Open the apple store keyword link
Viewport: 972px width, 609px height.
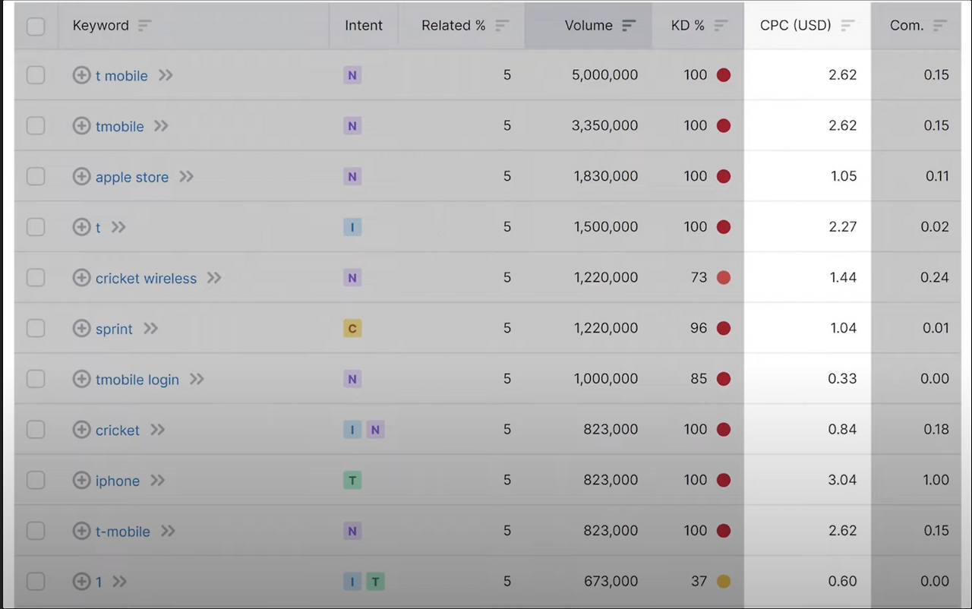pyautogui.click(x=131, y=176)
